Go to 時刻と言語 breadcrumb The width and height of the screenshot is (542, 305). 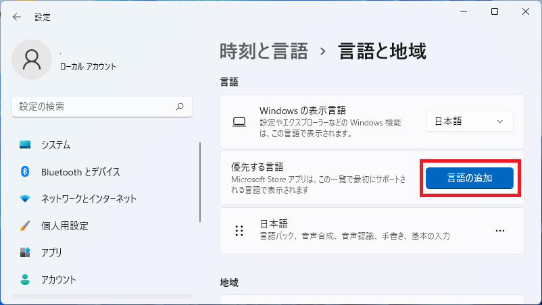click(264, 51)
